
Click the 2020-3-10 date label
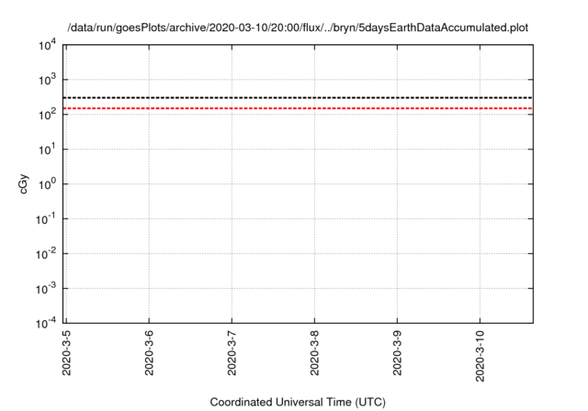point(480,356)
